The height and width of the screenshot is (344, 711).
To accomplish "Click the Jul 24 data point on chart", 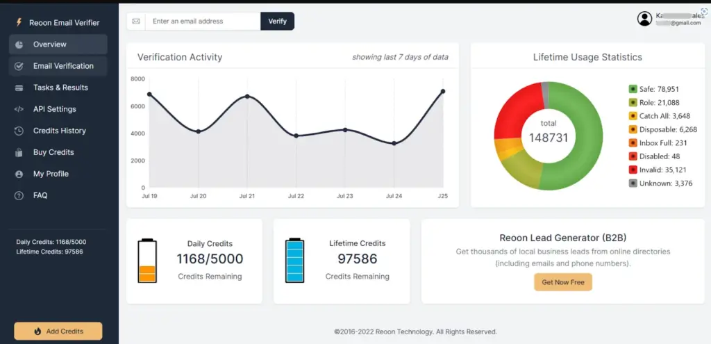I will pyautogui.click(x=394, y=143).
